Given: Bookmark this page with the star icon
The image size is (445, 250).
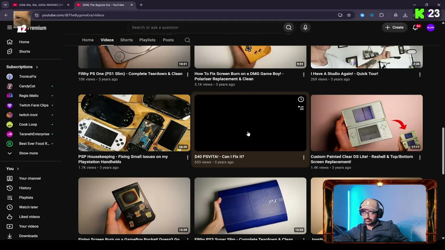Looking at the screenshot, I should click(349, 15).
